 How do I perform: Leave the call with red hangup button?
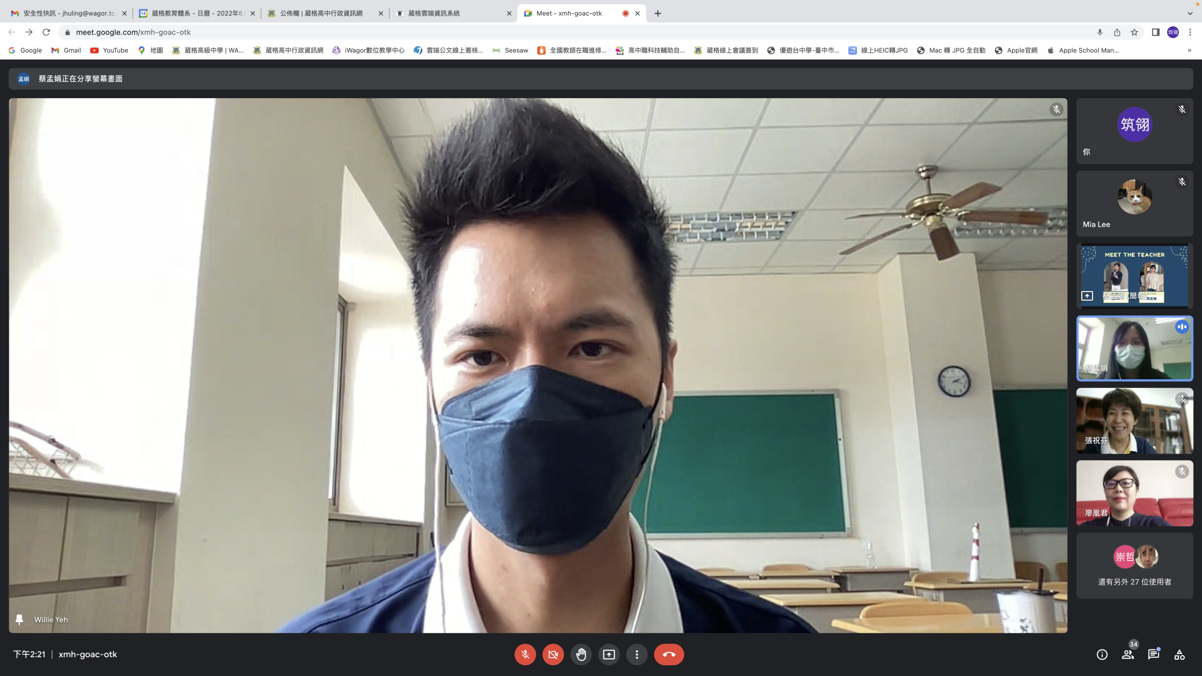point(669,654)
